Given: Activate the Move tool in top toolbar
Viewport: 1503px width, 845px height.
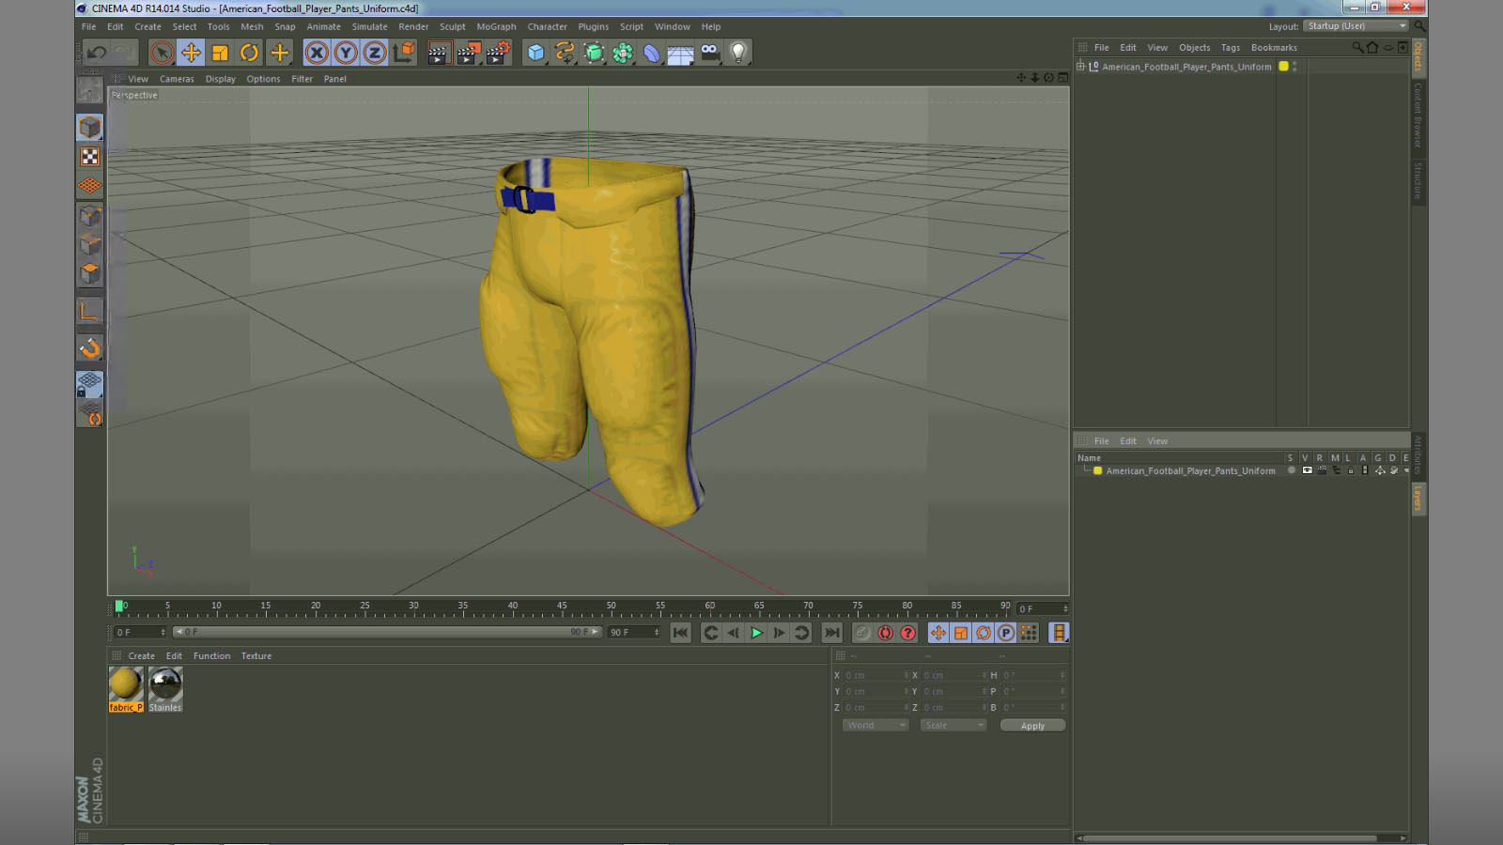Looking at the screenshot, I should tap(191, 53).
